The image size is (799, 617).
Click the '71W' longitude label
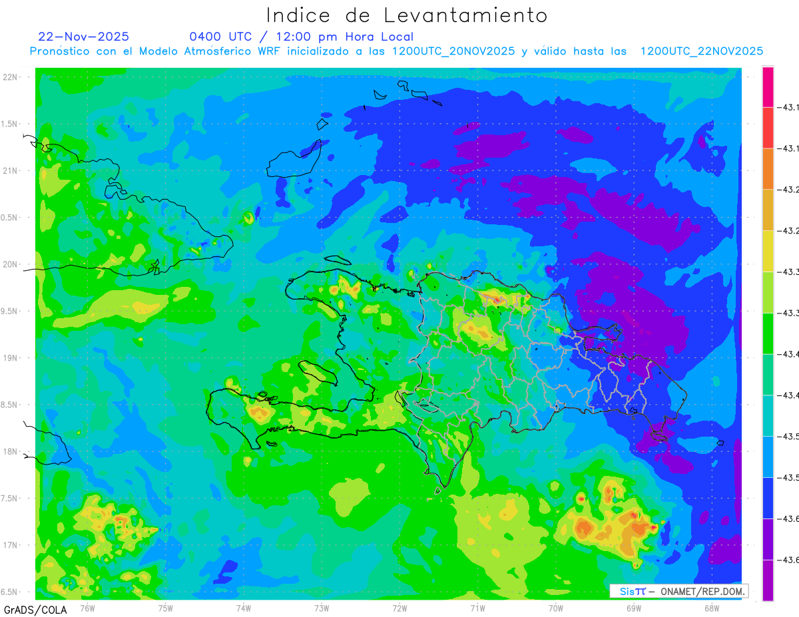477,608
